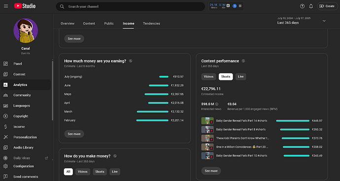Click the March earnings bar

[152, 111]
